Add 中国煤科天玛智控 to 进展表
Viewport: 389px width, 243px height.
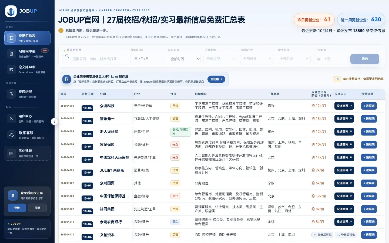(x=369, y=157)
